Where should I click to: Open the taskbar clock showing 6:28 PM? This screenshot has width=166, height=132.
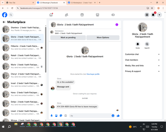pyautogui.click(x=154, y=127)
